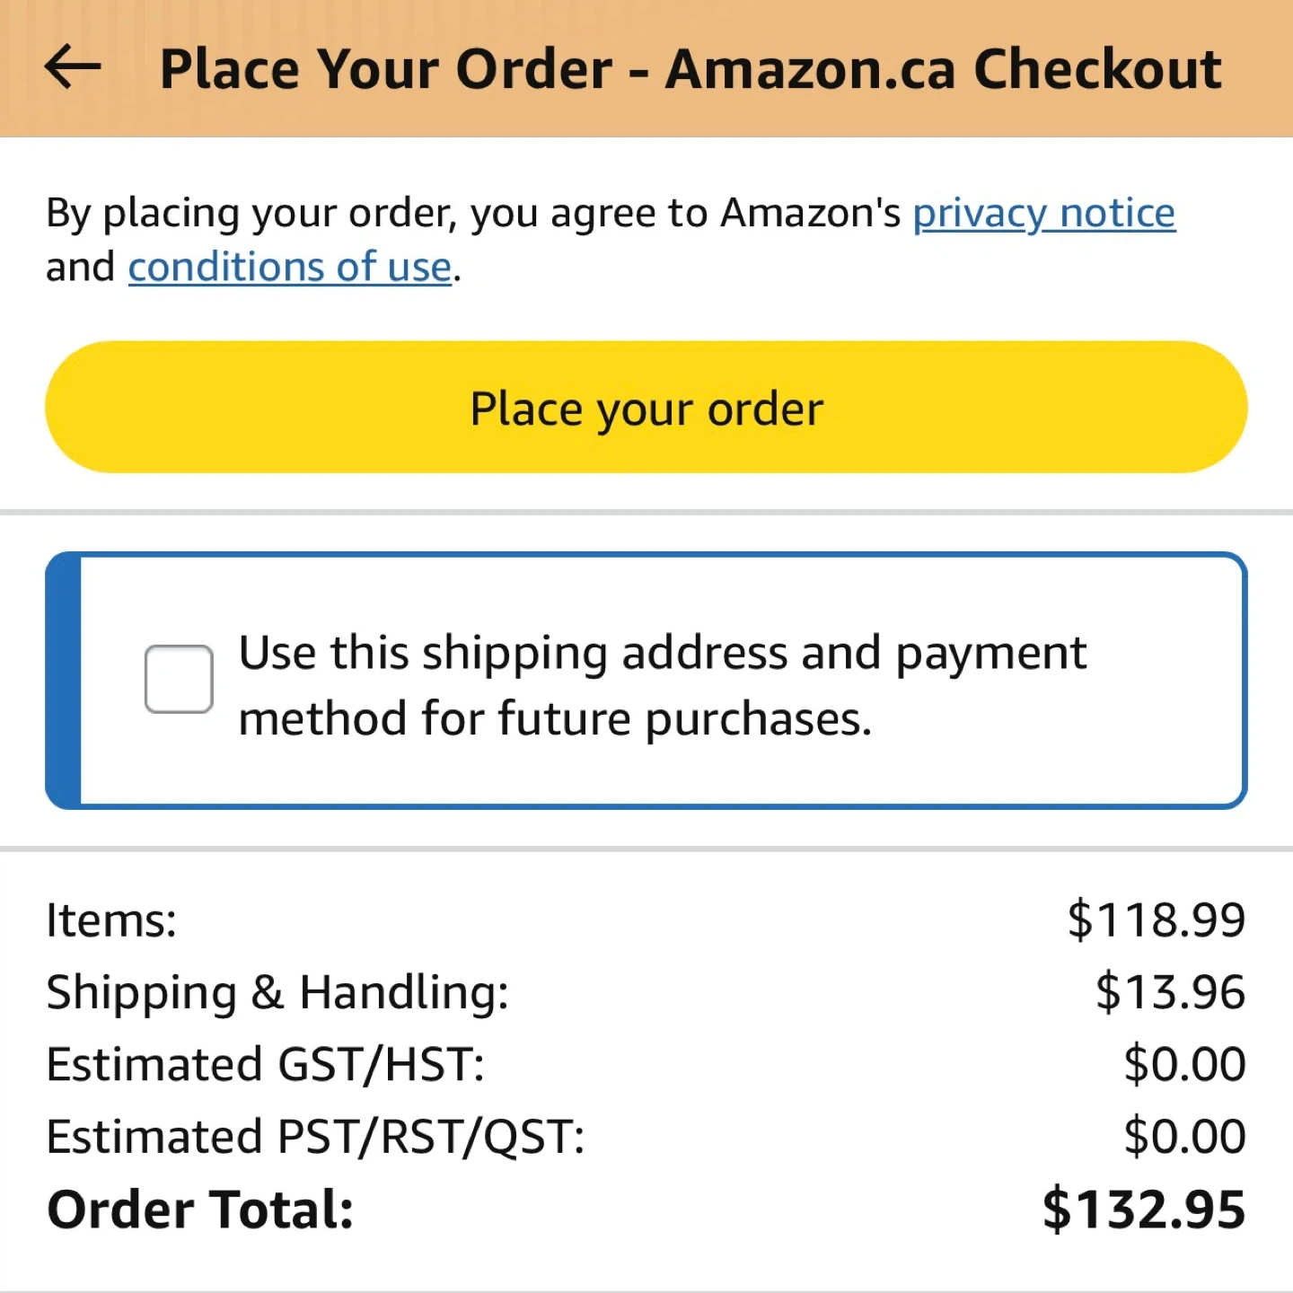Click the word Amazon's in the agreement sentence
The image size is (1293, 1293).
(x=810, y=214)
